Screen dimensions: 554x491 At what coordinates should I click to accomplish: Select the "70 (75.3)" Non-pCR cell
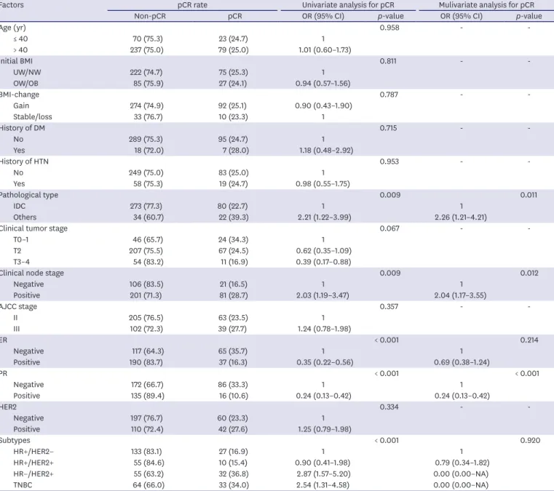(x=148, y=39)
